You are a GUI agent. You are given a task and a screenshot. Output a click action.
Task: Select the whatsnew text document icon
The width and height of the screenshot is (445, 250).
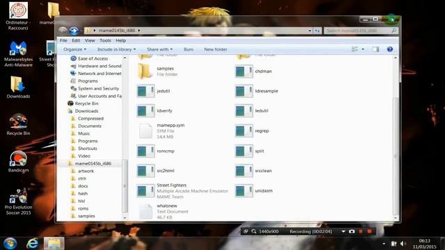click(145, 211)
